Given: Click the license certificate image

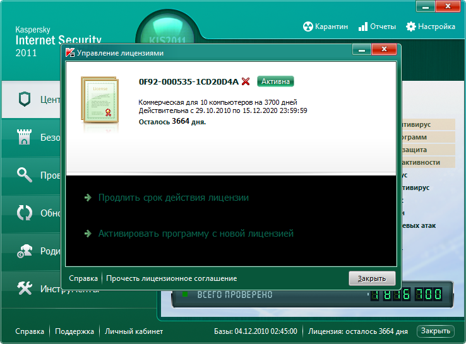Looking at the screenshot, I should 100,100.
